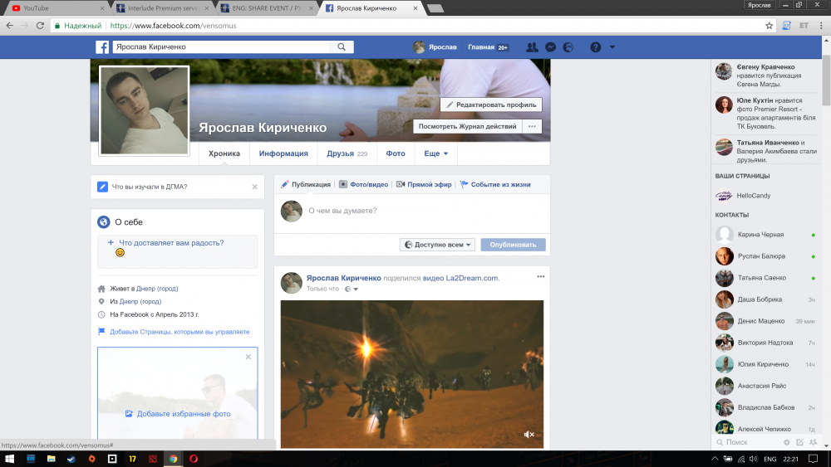Screen dimensions: 831x467
Task: Open Messenger from the top bar
Action: (550, 47)
